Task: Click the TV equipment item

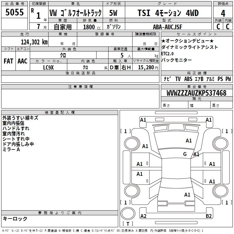Action: coord(178,79)
